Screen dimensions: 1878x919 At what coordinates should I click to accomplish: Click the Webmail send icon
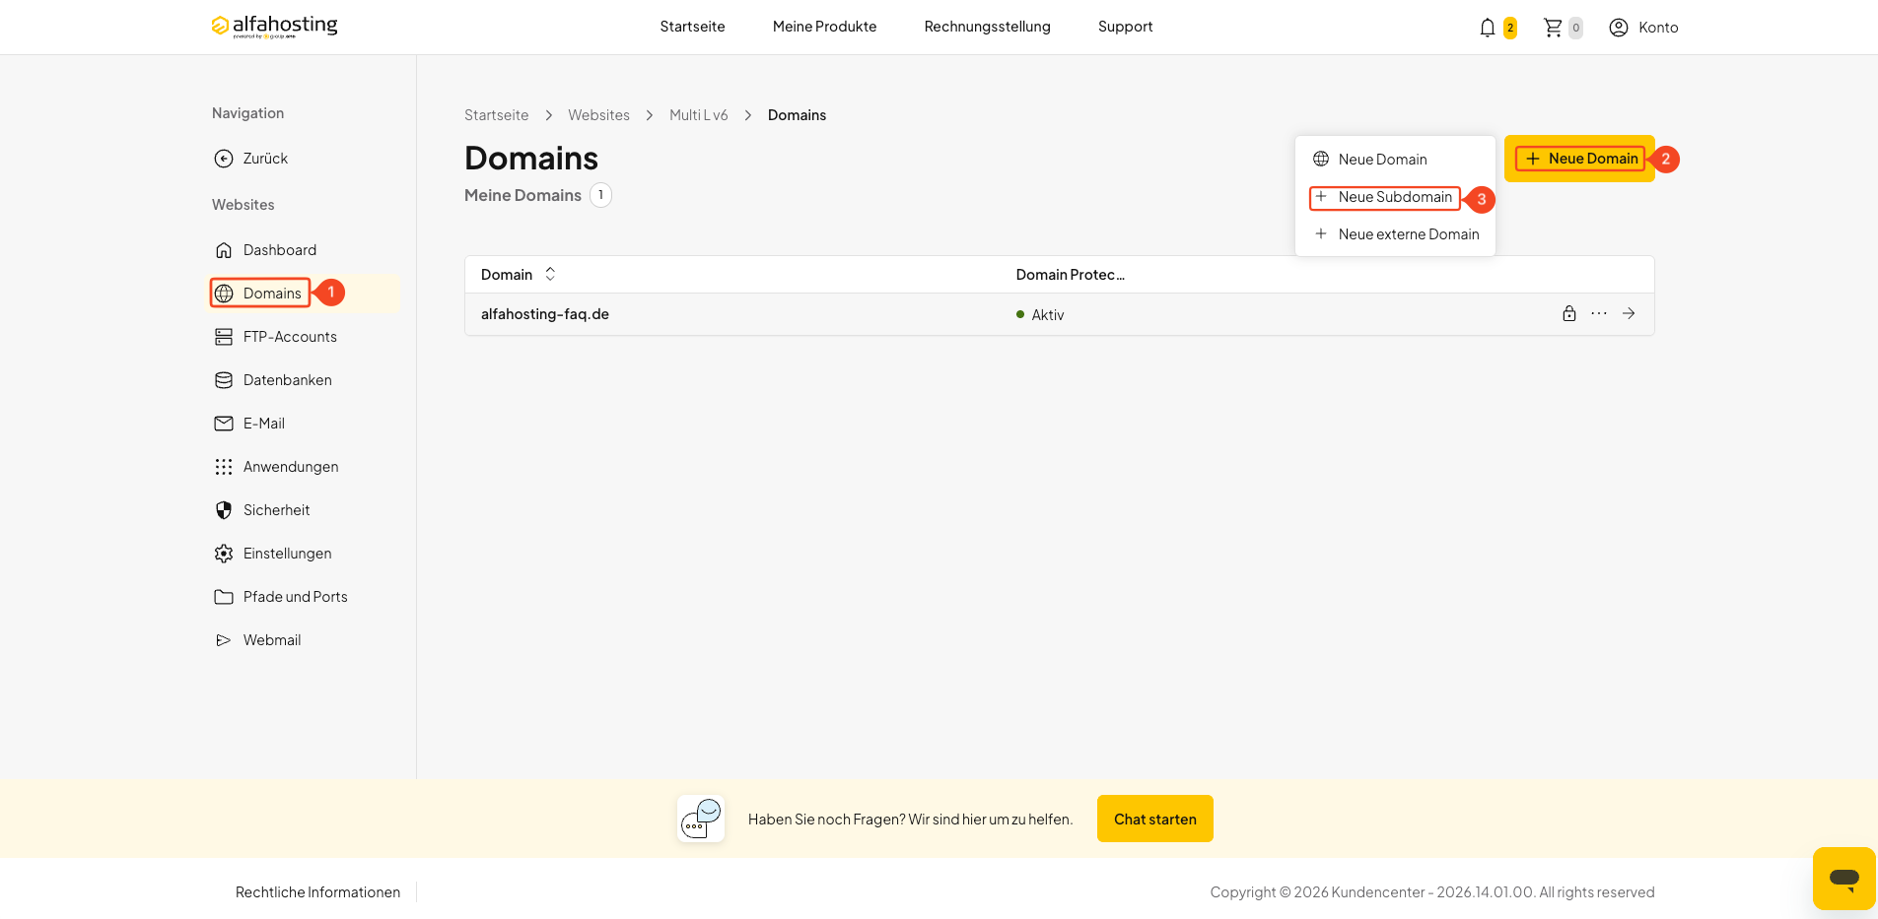(x=224, y=640)
